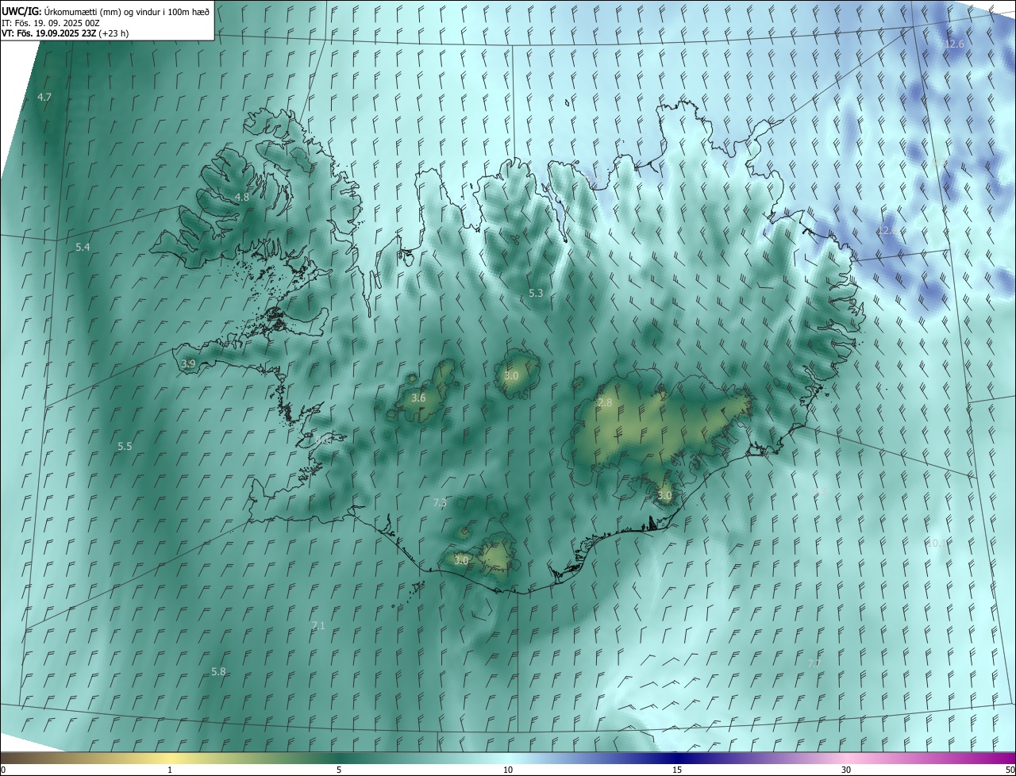Screen dimensions: 1016x776
Task: Click the '3.9' value label
Action: tap(188, 363)
